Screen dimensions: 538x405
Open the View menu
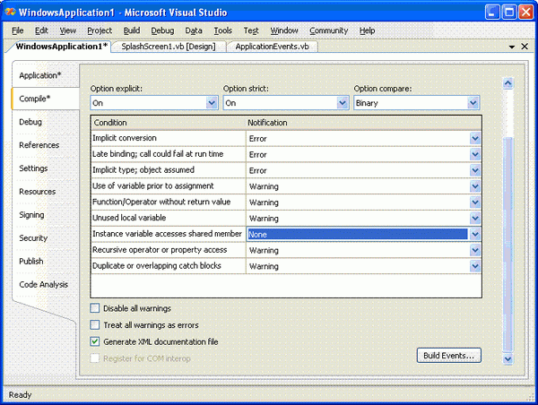point(67,30)
